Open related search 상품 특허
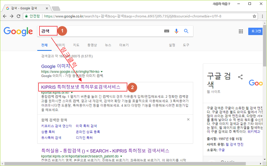The image size is (267, 166). coord(48,132)
